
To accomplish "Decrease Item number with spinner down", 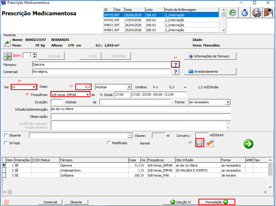I will coord(34,57).
